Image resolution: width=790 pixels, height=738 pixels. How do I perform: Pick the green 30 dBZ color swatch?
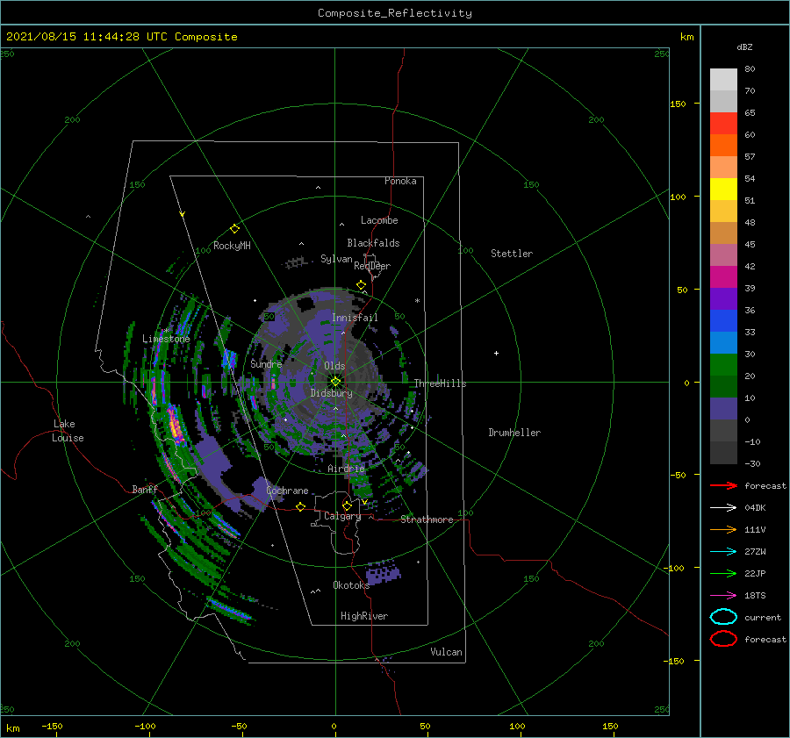(x=723, y=364)
